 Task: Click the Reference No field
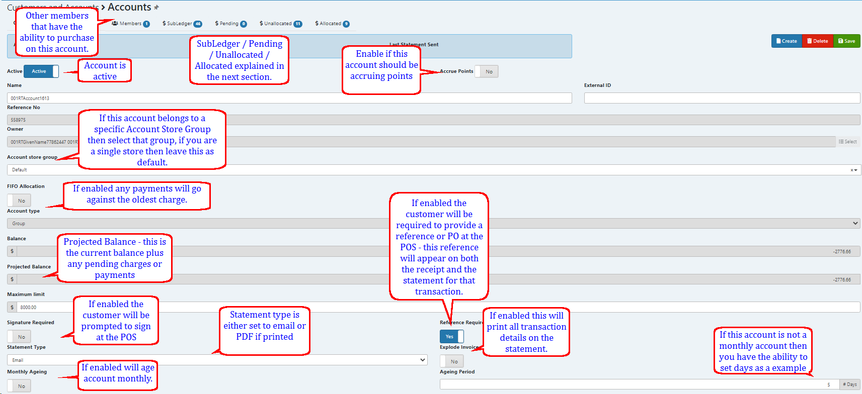coord(434,120)
